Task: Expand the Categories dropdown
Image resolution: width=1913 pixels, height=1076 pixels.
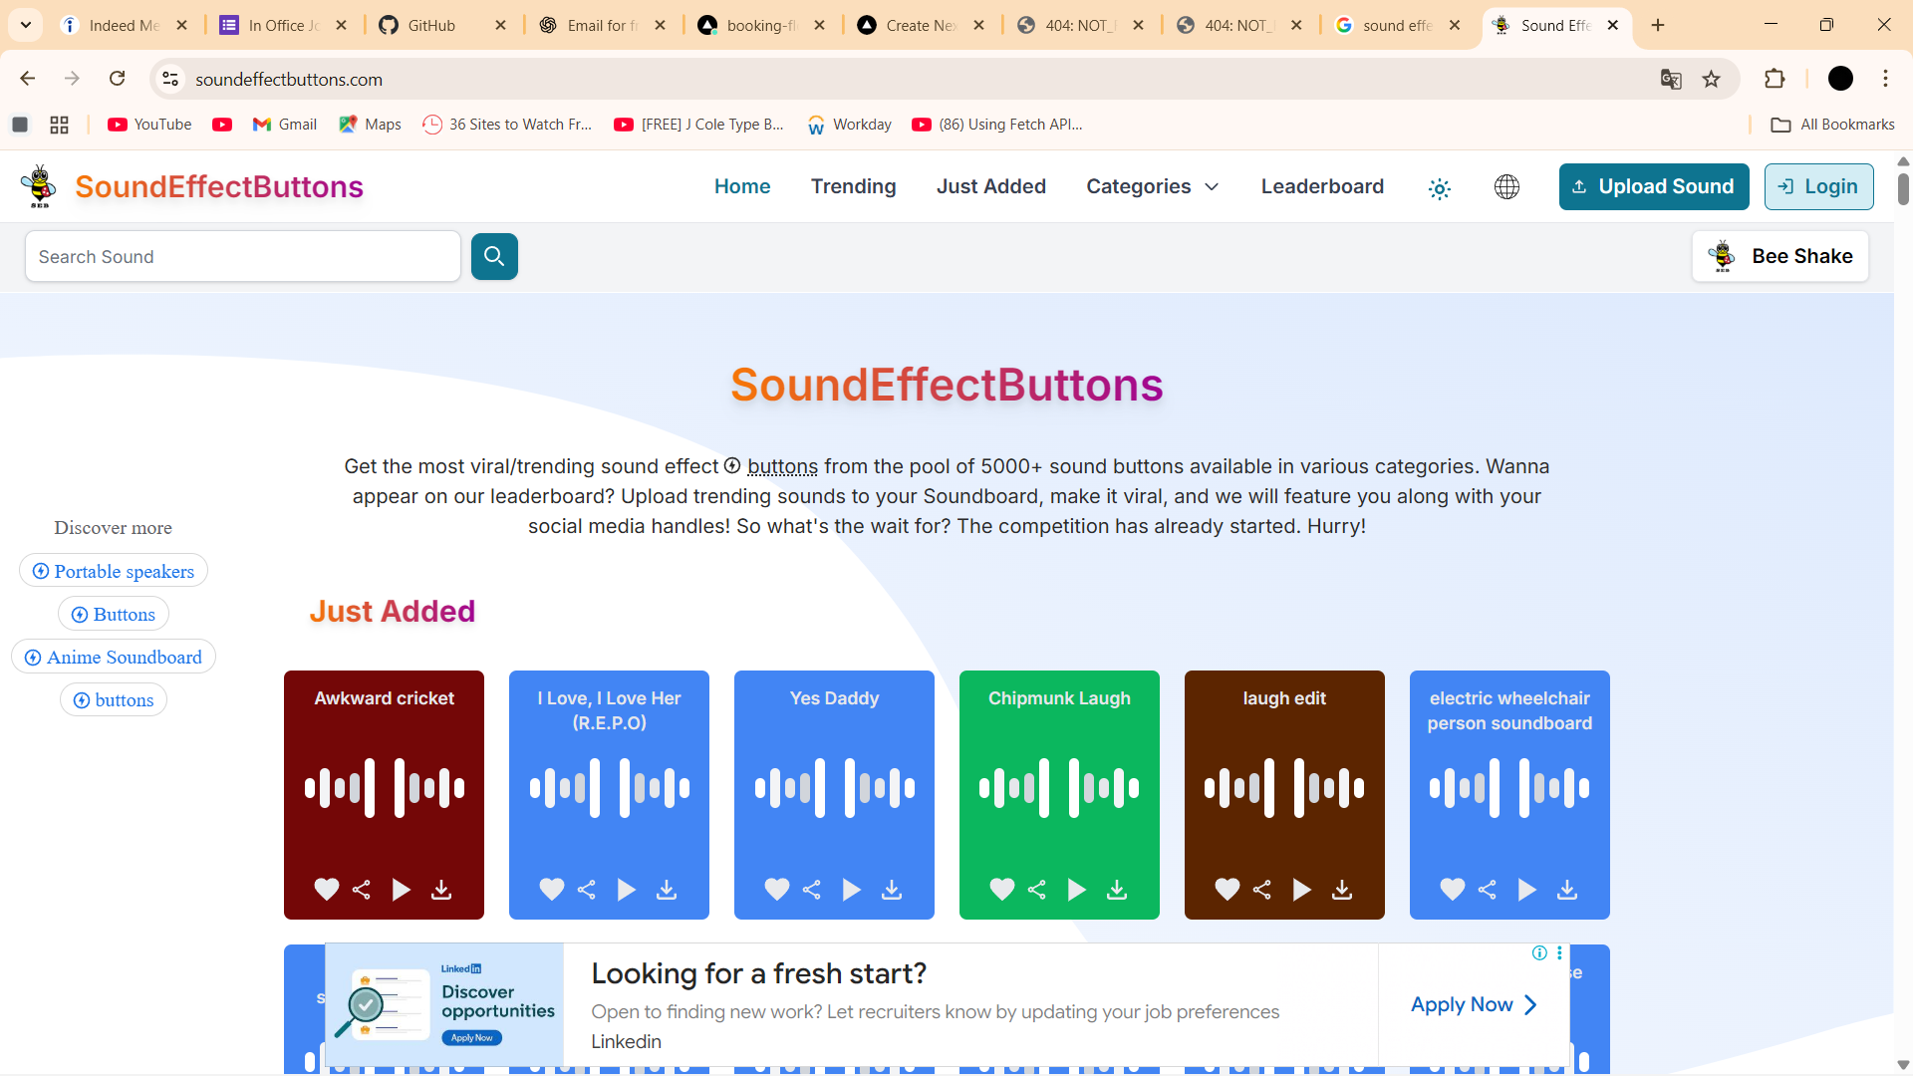Action: 1153,186
